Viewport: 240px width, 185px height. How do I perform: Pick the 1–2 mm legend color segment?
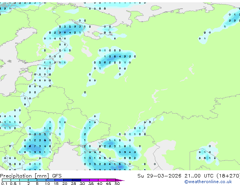point(24,180)
